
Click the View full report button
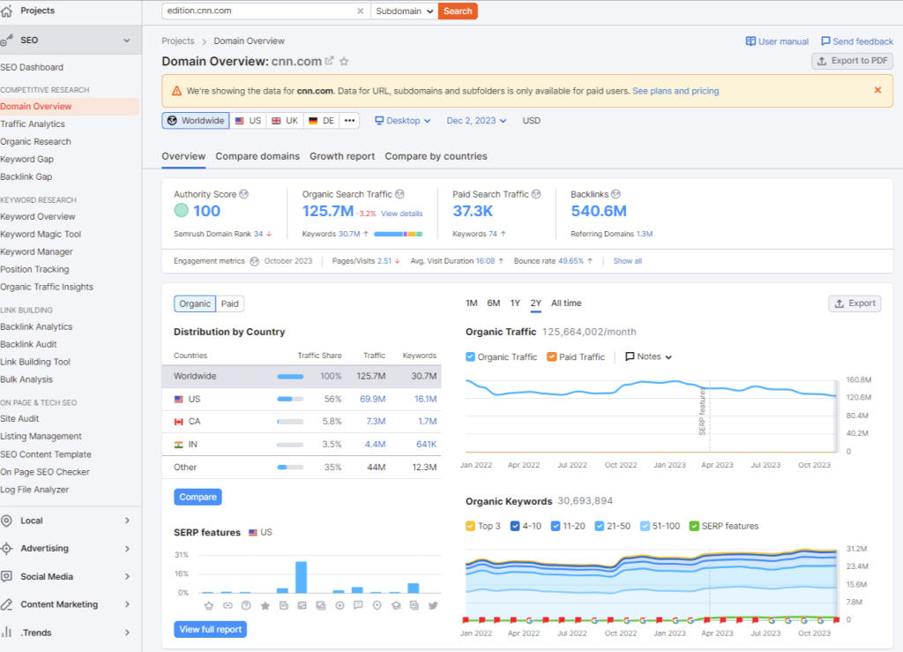pyautogui.click(x=210, y=629)
